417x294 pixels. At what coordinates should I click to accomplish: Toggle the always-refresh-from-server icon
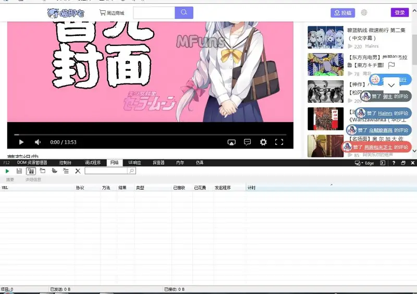click(x=31, y=171)
